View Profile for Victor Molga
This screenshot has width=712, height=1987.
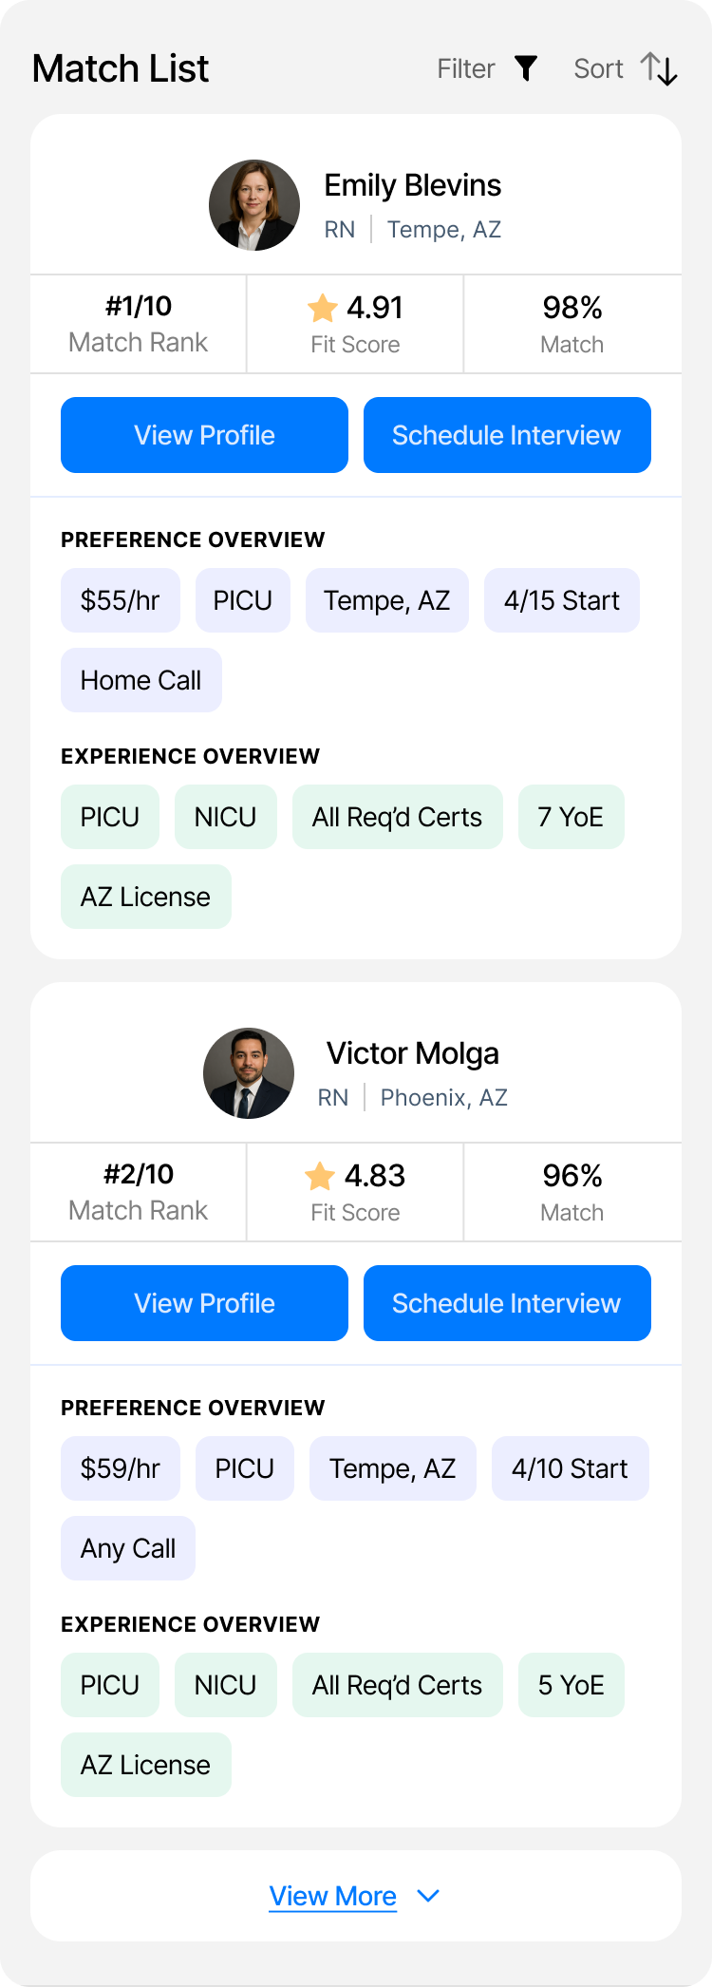pos(204,1303)
